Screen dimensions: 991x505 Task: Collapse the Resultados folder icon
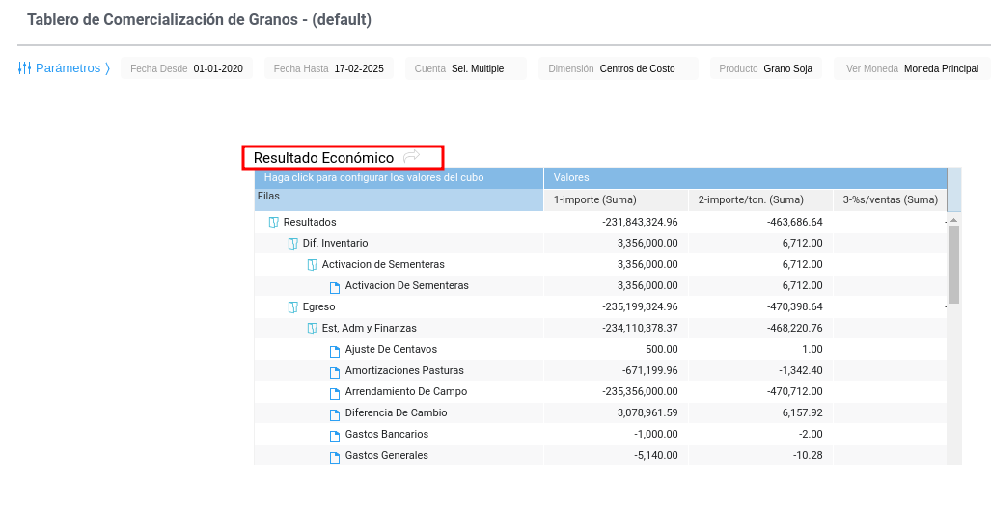point(273,223)
